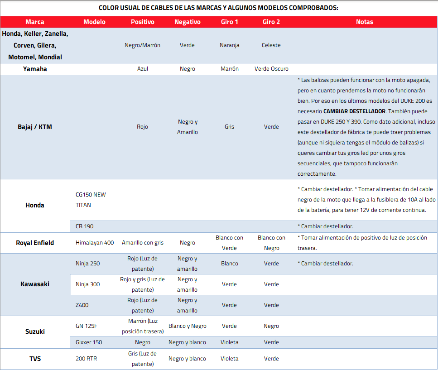
Task: Click the Verde Oscuro cell
Action: tap(271, 69)
